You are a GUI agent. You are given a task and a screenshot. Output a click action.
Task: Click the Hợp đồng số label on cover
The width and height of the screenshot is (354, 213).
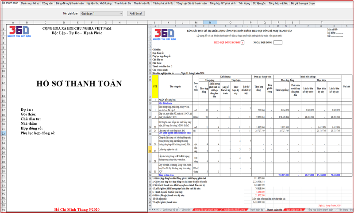[x=31, y=128]
